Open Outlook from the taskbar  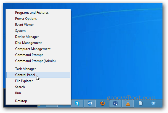tap(90, 103)
